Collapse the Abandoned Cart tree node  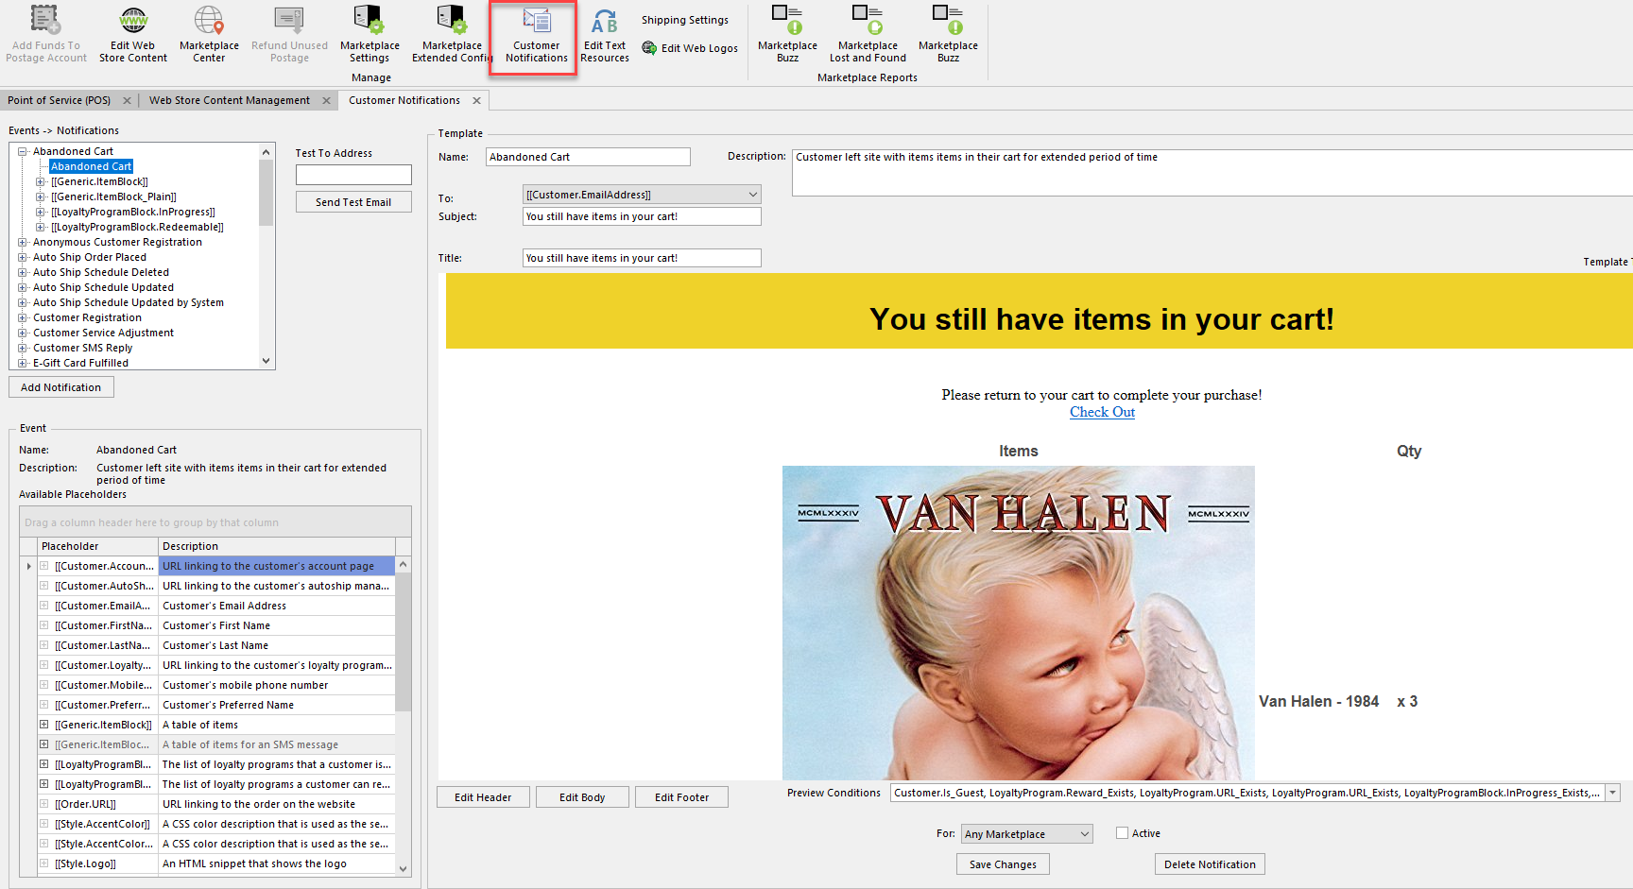tap(22, 151)
